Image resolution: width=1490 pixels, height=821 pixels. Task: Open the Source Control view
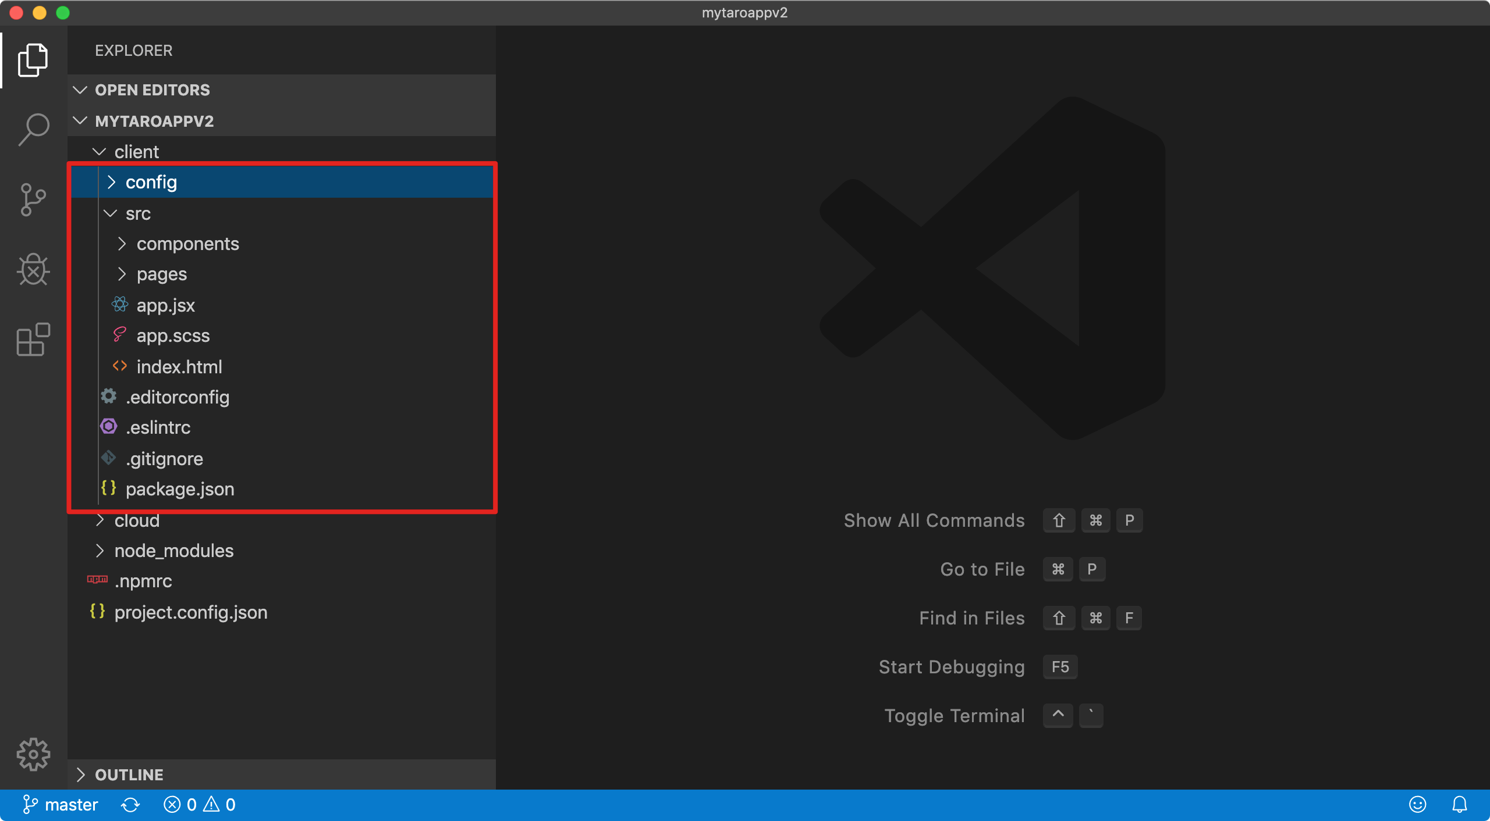33,199
